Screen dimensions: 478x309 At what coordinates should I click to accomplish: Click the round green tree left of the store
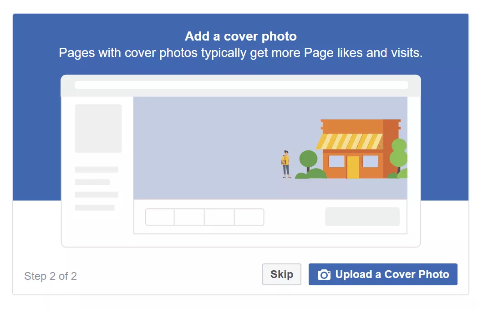coord(308,159)
